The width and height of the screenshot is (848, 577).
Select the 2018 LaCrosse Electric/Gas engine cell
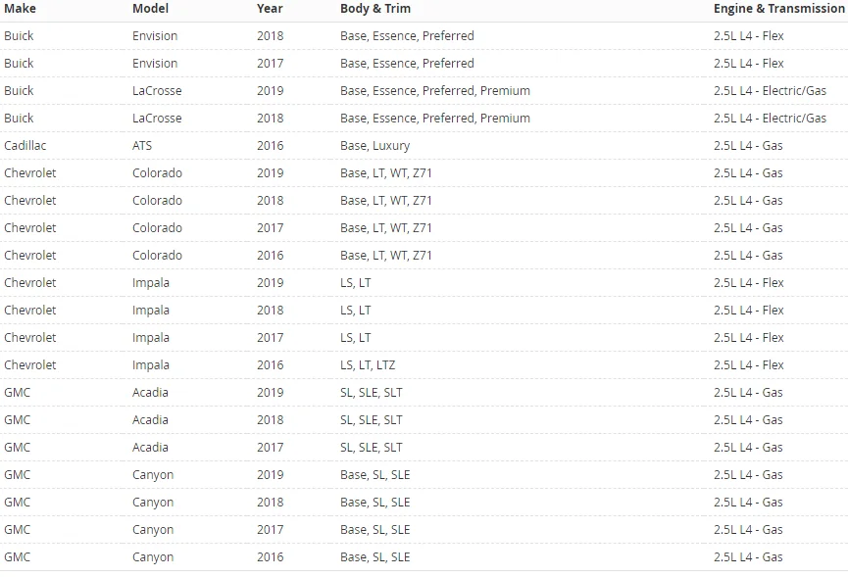click(x=770, y=119)
